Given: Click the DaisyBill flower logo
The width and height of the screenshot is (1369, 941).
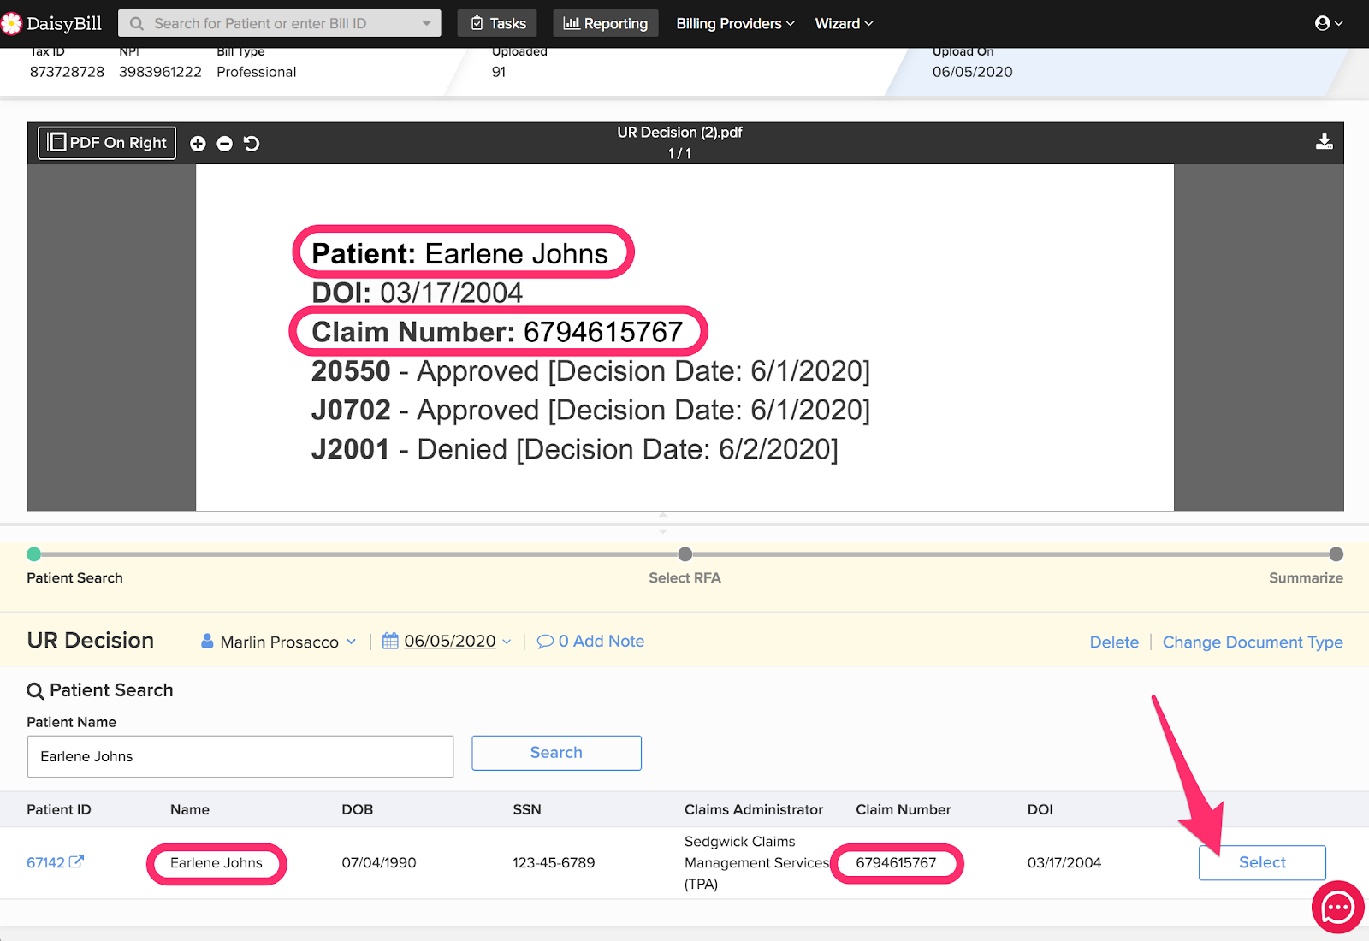Looking at the screenshot, I should (x=11, y=23).
